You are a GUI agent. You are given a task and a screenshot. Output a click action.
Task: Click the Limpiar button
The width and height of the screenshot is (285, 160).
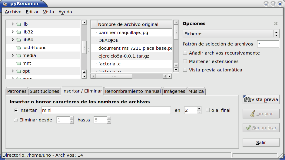pos(261,114)
